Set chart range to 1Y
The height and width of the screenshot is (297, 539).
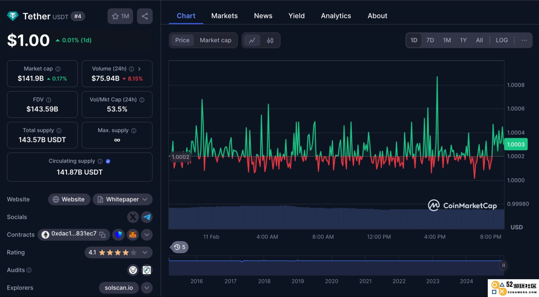click(463, 40)
